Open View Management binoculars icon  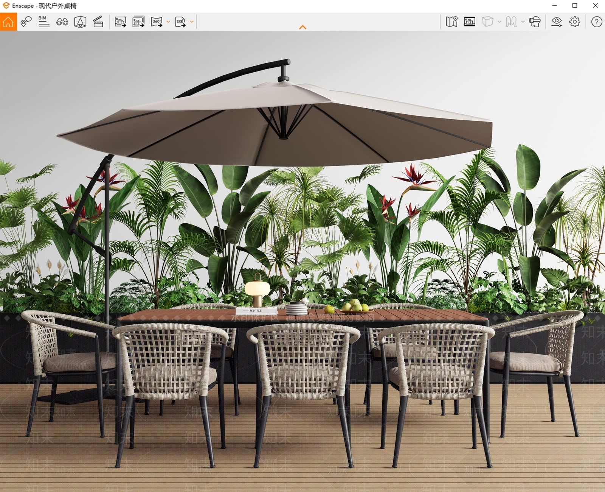(62, 22)
